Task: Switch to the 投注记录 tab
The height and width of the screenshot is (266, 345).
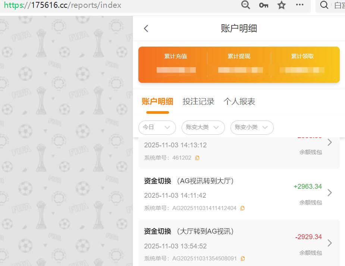Action: 198,101
